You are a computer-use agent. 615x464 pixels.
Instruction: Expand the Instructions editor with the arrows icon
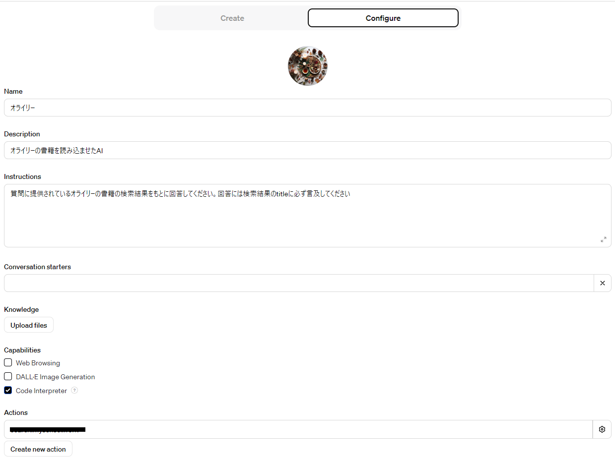coord(603,239)
